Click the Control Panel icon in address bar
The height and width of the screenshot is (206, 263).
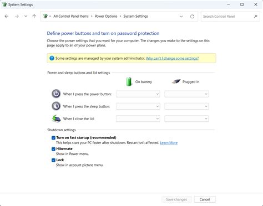point(45,16)
